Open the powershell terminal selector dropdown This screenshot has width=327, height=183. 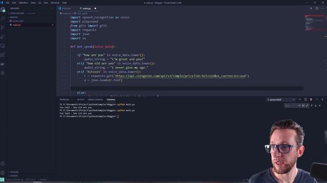click(x=281, y=100)
